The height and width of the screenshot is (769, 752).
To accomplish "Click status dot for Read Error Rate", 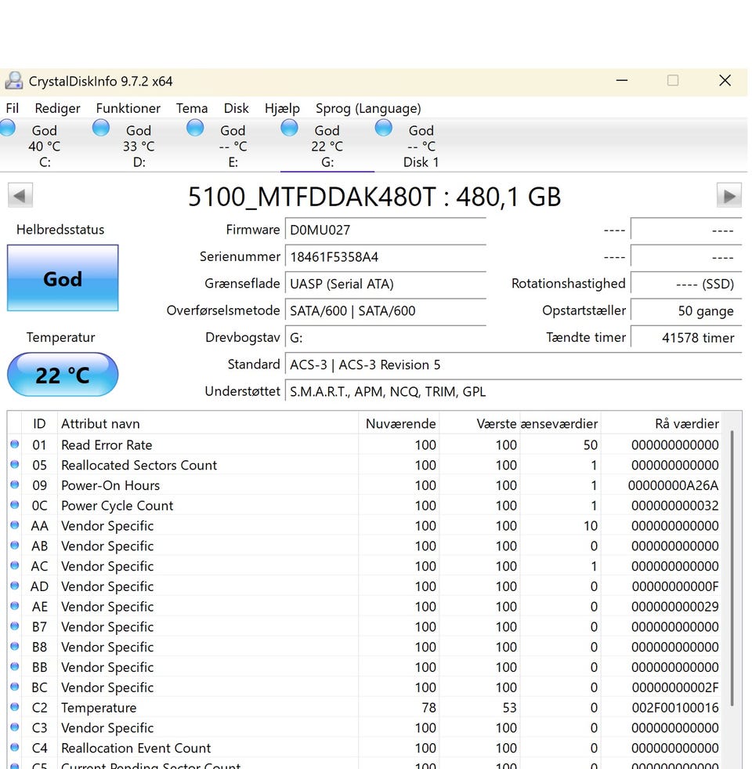I will (14, 444).
